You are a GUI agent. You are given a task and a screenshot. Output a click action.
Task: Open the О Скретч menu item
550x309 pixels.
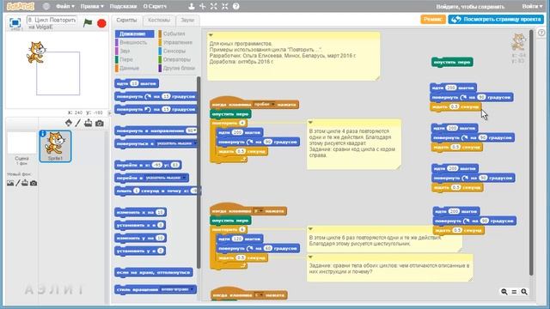click(155, 6)
